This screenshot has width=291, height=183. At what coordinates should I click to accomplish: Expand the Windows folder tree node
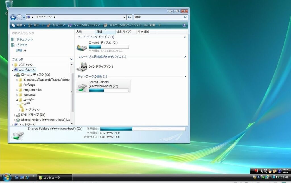pyautogui.click(x=17, y=95)
